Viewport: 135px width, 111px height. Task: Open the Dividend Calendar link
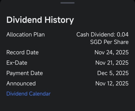click(28, 94)
